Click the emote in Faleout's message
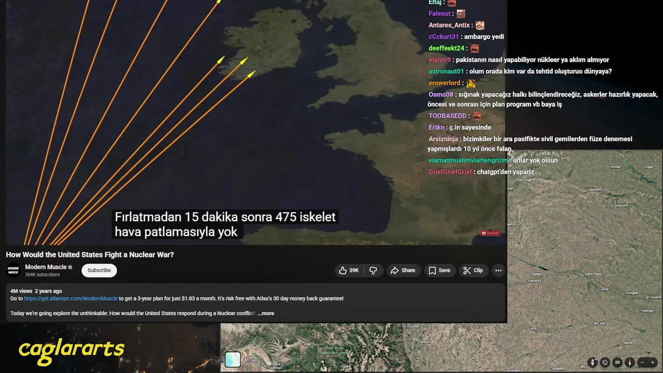 click(461, 14)
